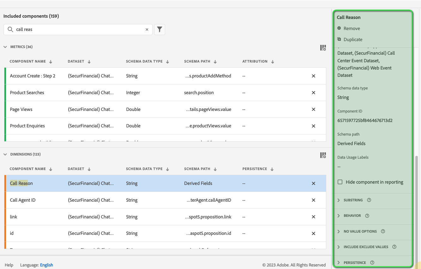Remove the Call Agent ID dimension row

314,200
